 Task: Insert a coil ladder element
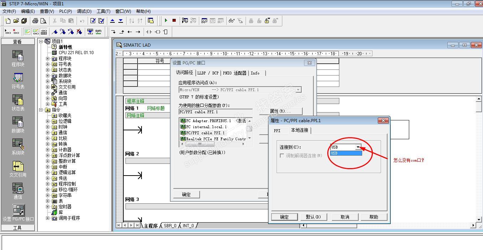[x=157, y=32]
